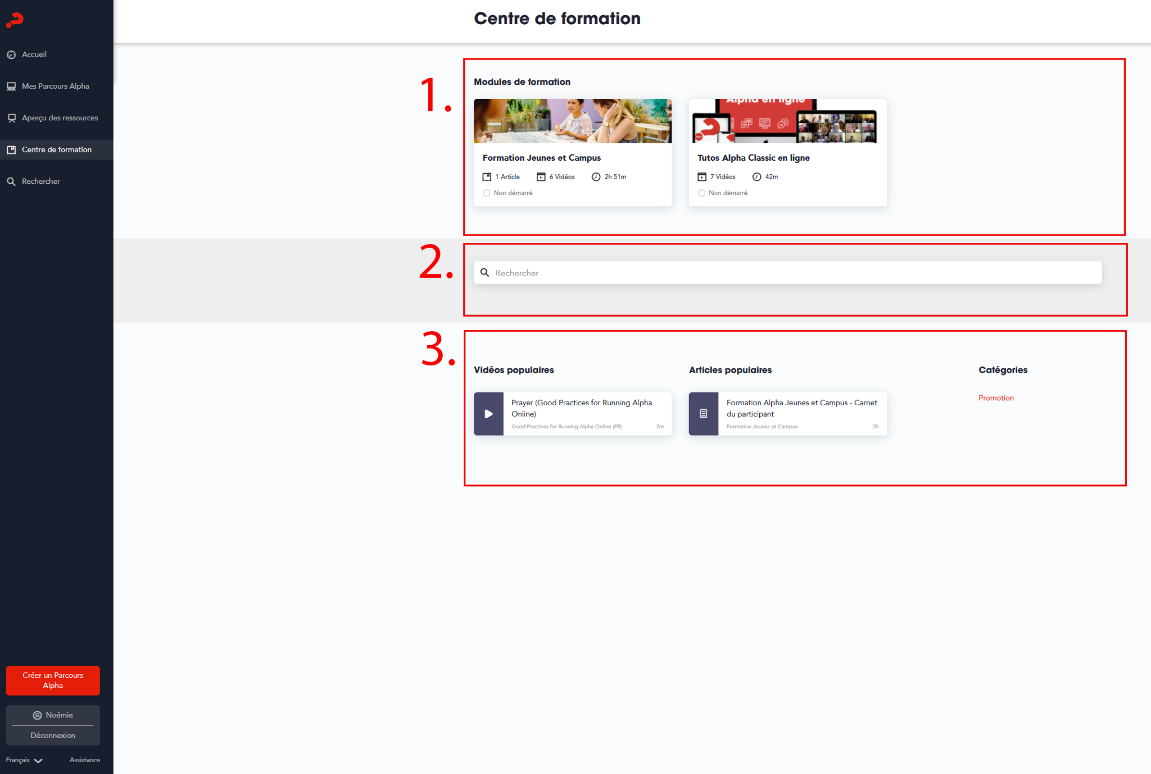Click Déconnexion to log out
The height and width of the screenshot is (774, 1151).
point(53,736)
